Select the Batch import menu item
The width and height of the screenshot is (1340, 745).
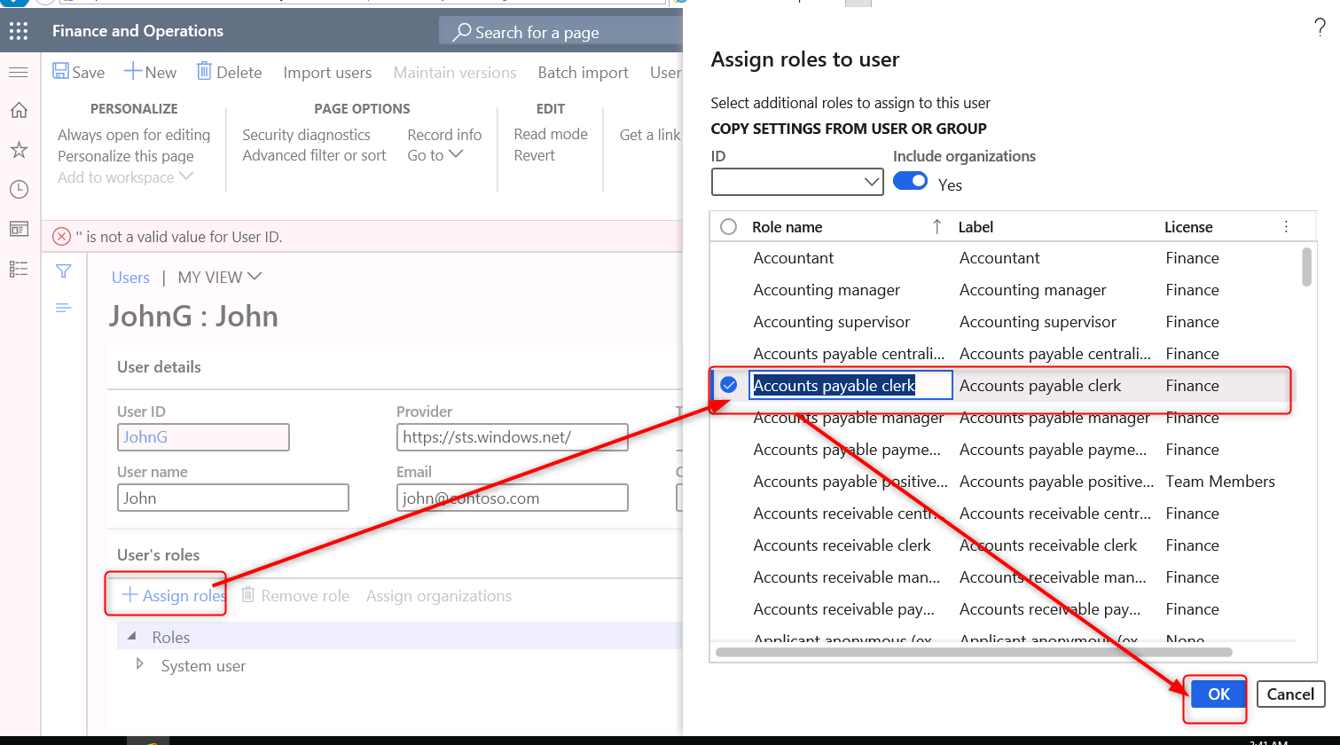point(583,72)
